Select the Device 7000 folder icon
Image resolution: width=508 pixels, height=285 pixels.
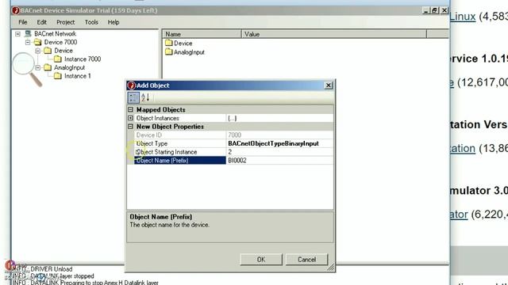click(x=37, y=42)
